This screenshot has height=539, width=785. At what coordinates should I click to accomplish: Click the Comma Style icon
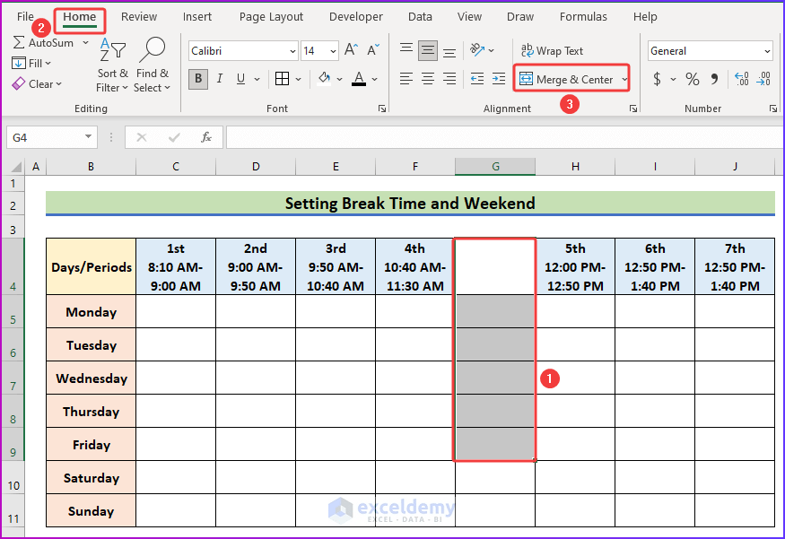pos(712,79)
